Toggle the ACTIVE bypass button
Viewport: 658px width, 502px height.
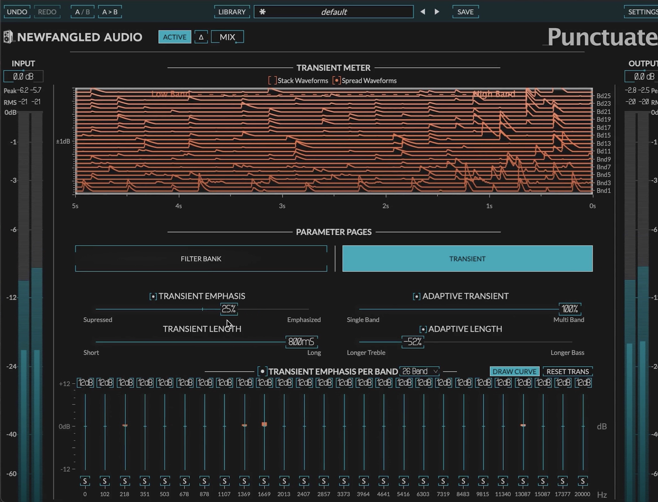(x=175, y=37)
